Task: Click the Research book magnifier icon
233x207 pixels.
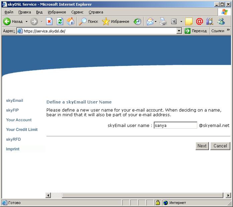Action: [210, 21]
